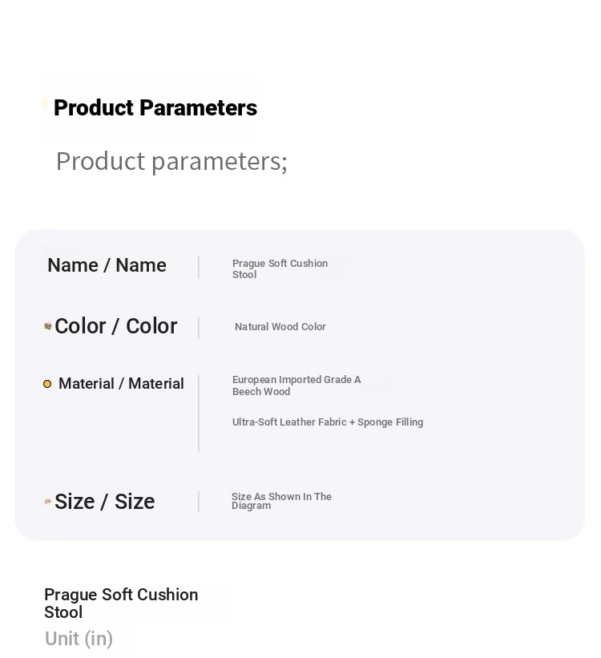The image size is (601, 658).
Task: Click the gray "Product parameters;" subtitle
Action: (171, 161)
